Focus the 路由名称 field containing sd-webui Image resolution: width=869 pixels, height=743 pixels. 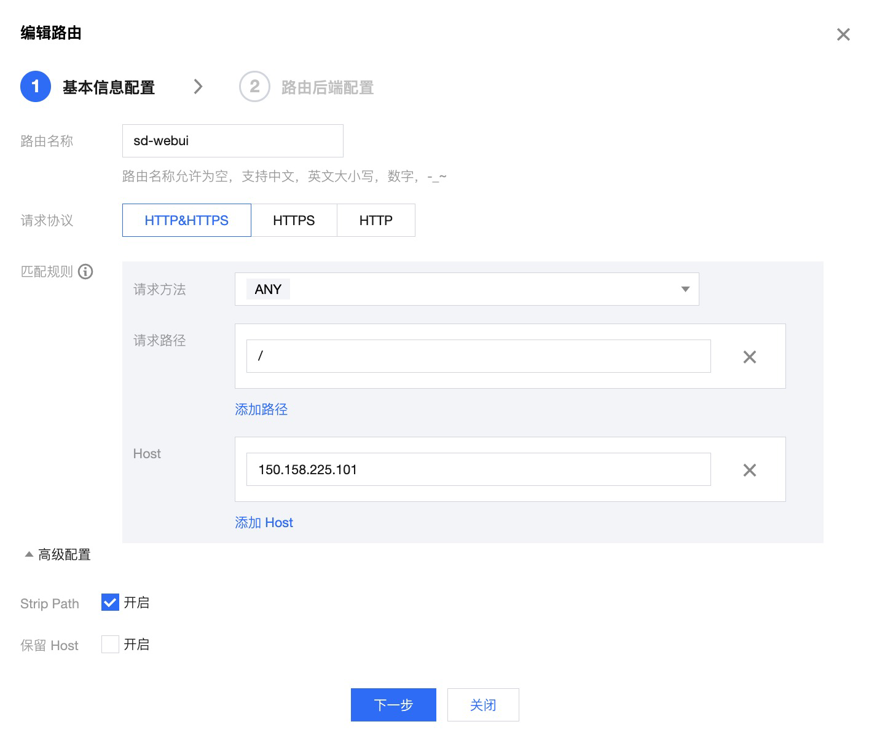[x=232, y=141]
